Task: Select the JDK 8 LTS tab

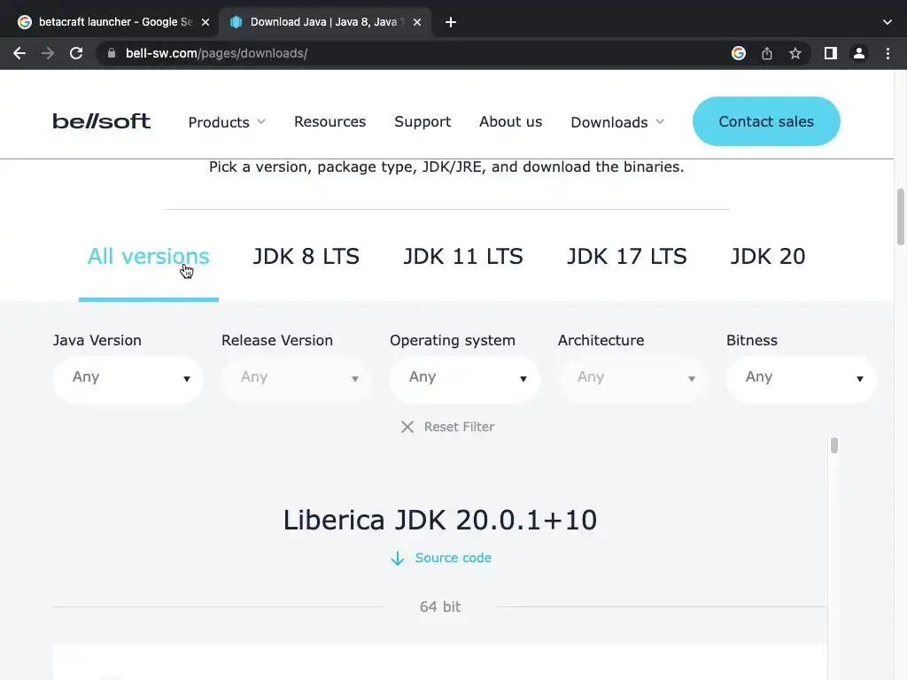Action: [x=306, y=256]
